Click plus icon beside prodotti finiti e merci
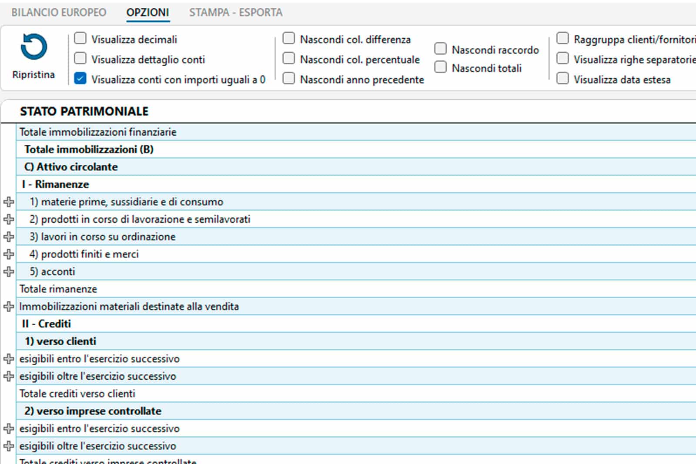 click(9, 254)
